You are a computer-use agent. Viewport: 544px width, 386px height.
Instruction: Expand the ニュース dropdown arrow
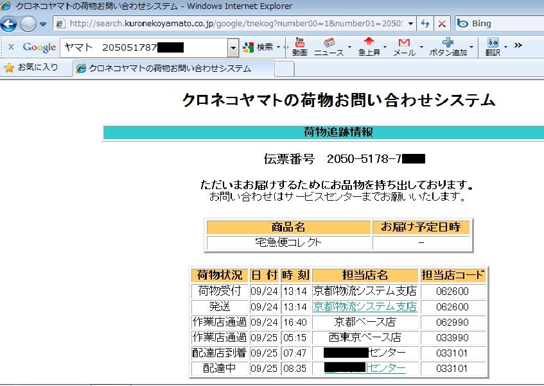(349, 47)
